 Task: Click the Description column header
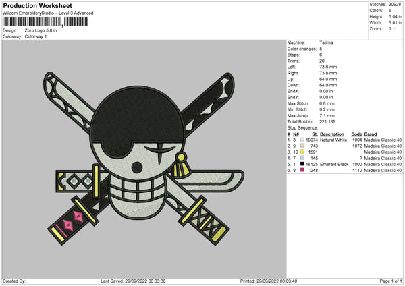click(x=332, y=134)
